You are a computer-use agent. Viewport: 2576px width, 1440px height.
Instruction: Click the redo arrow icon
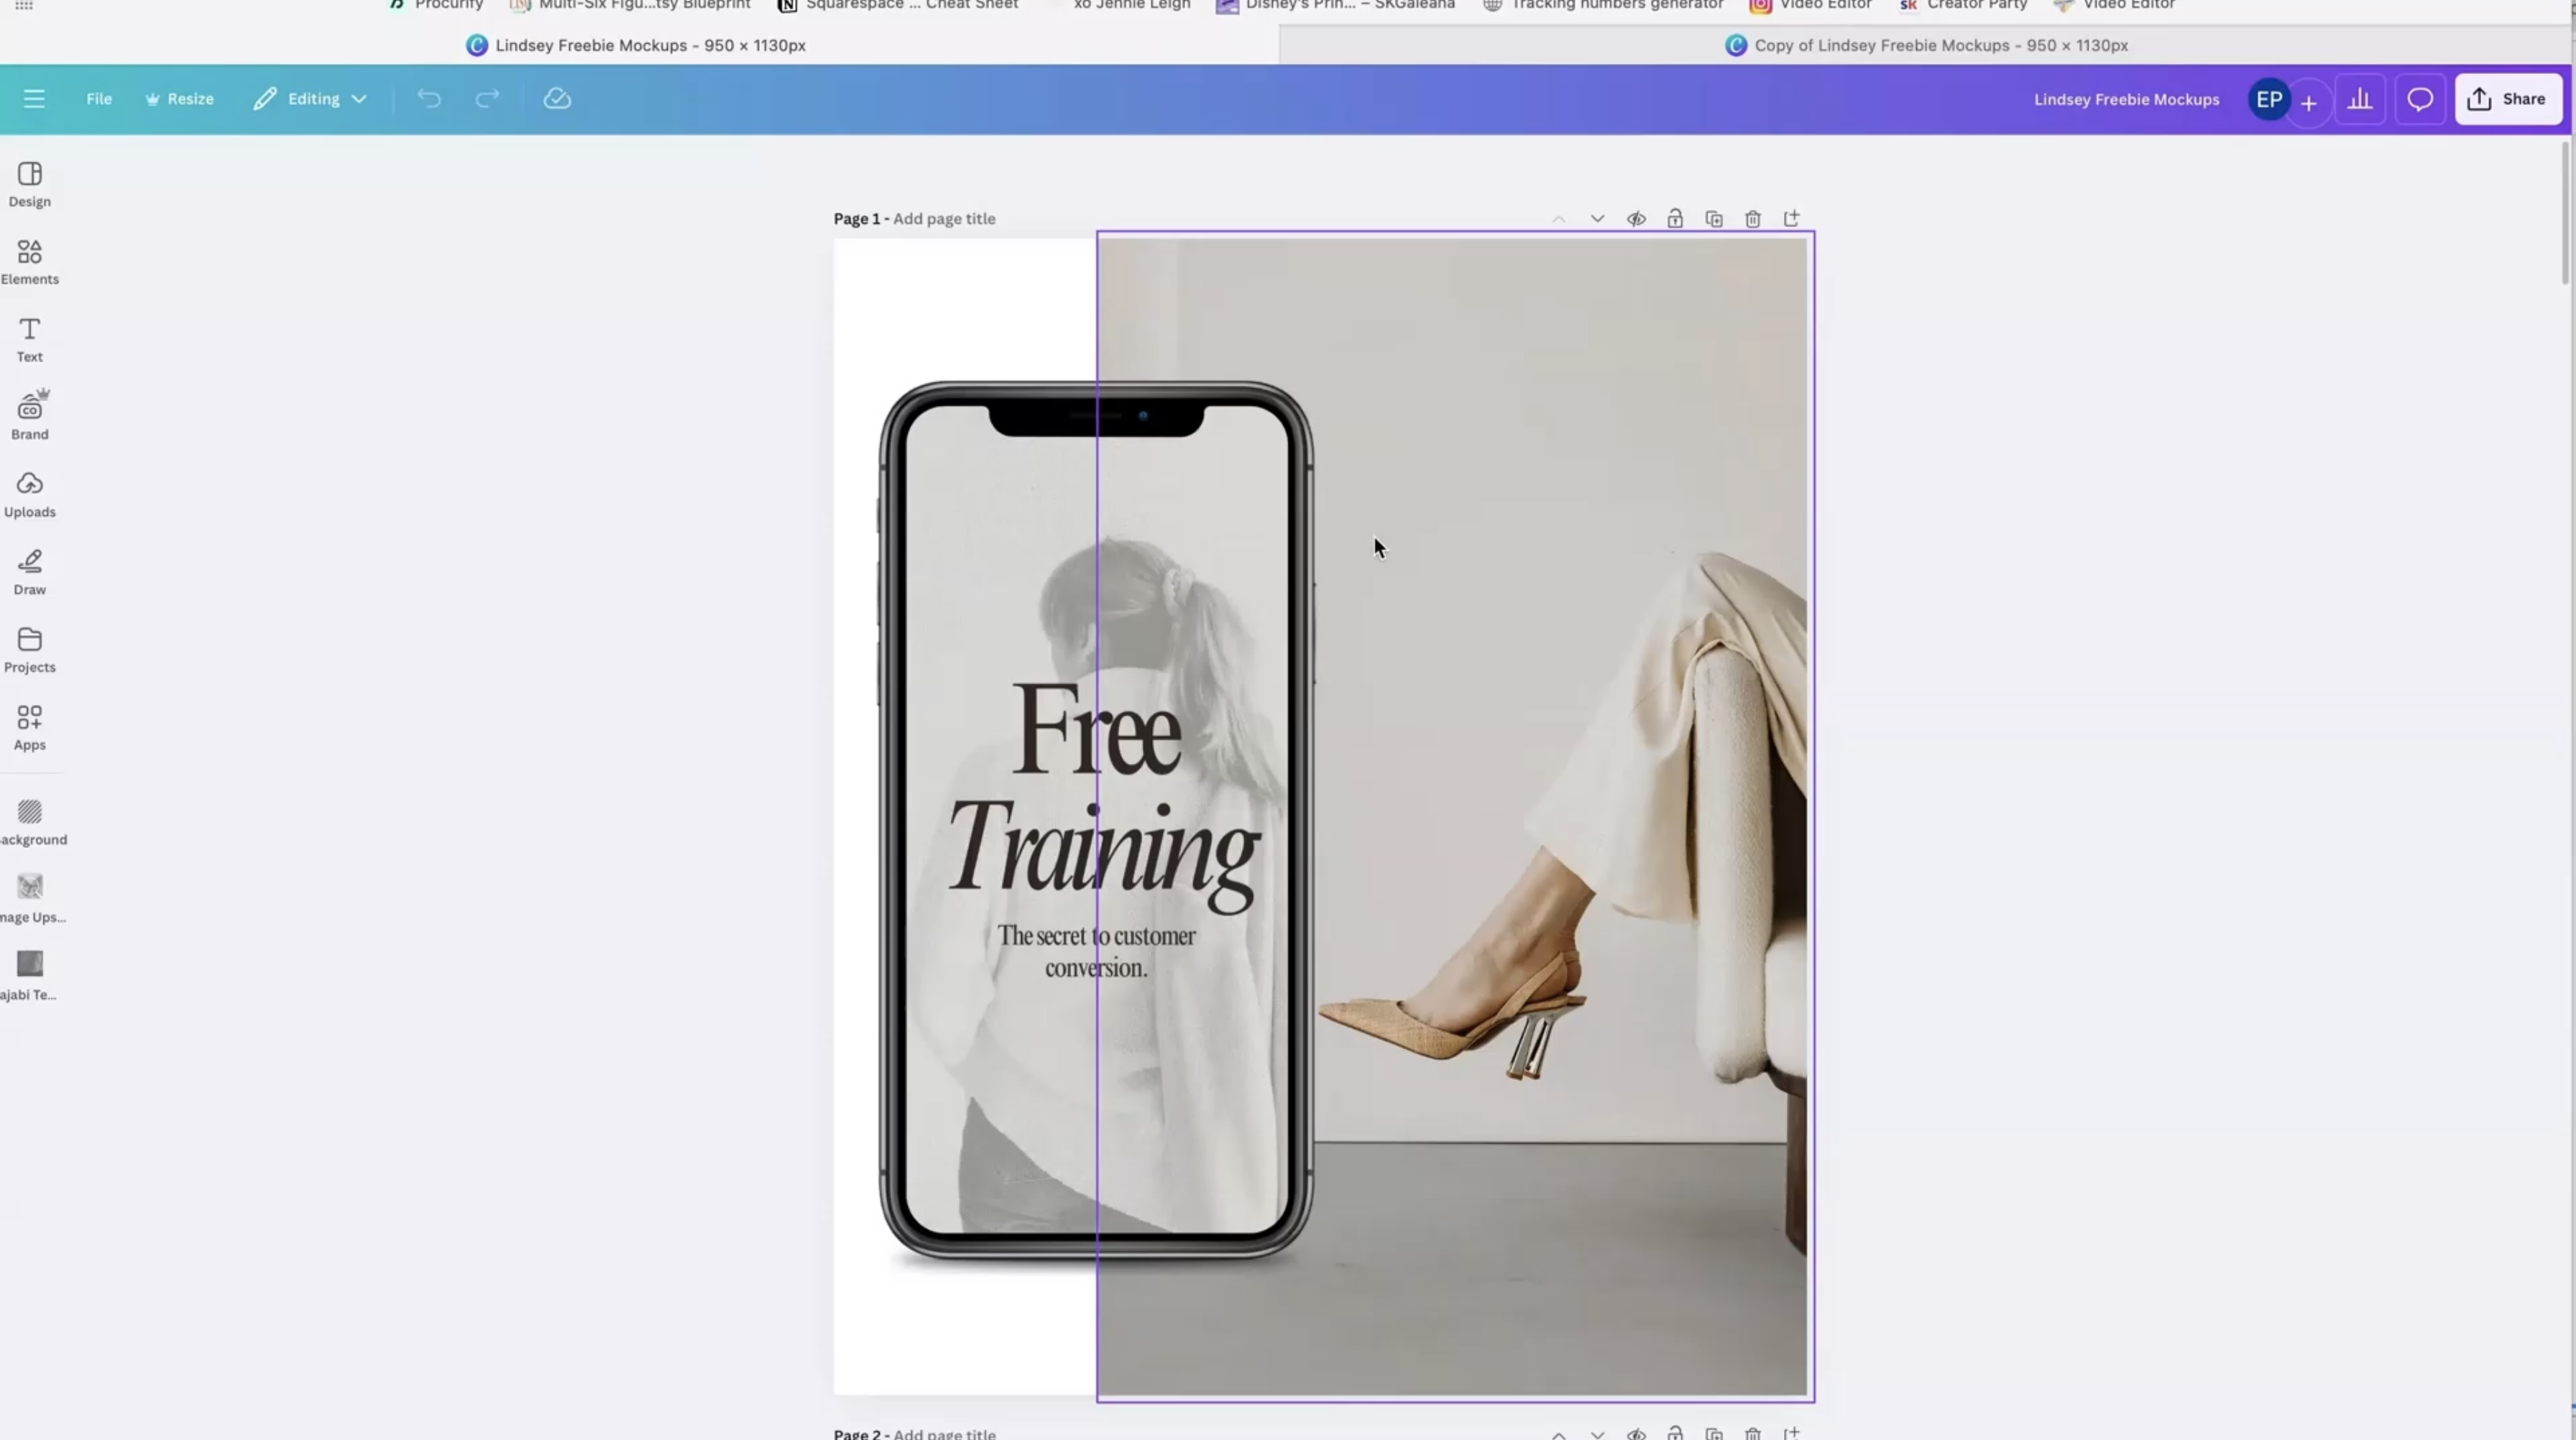(487, 99)
